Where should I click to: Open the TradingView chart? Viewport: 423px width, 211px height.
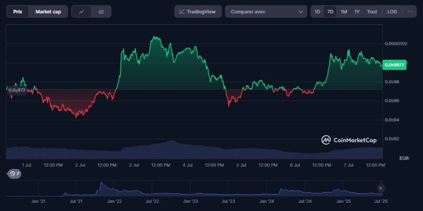[x=198, y=12]
